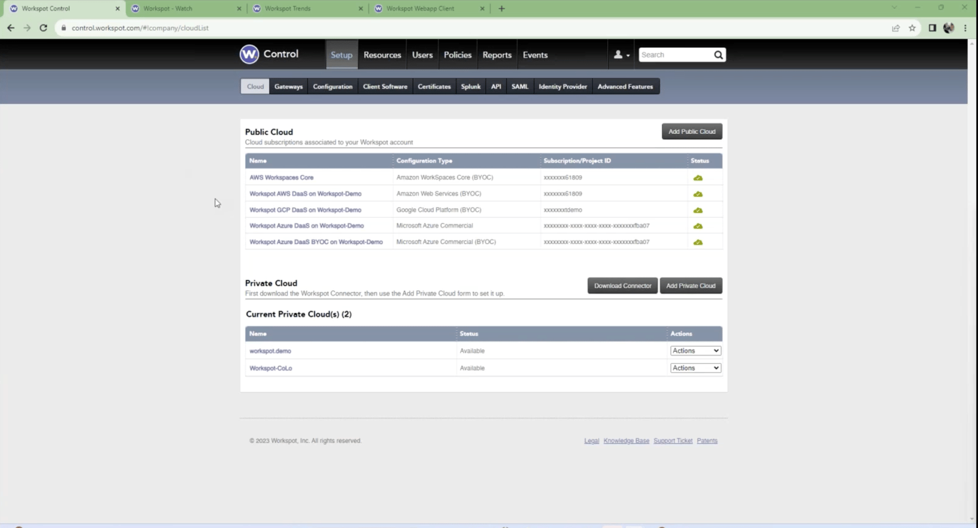This screenshot has width=978, height=528.
Task: Select the Identity Provider sub-tab
Action: click(563, 86)
